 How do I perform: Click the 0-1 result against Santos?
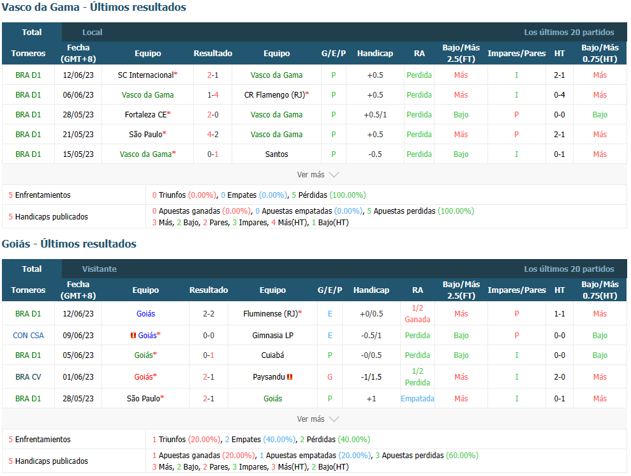213,154
